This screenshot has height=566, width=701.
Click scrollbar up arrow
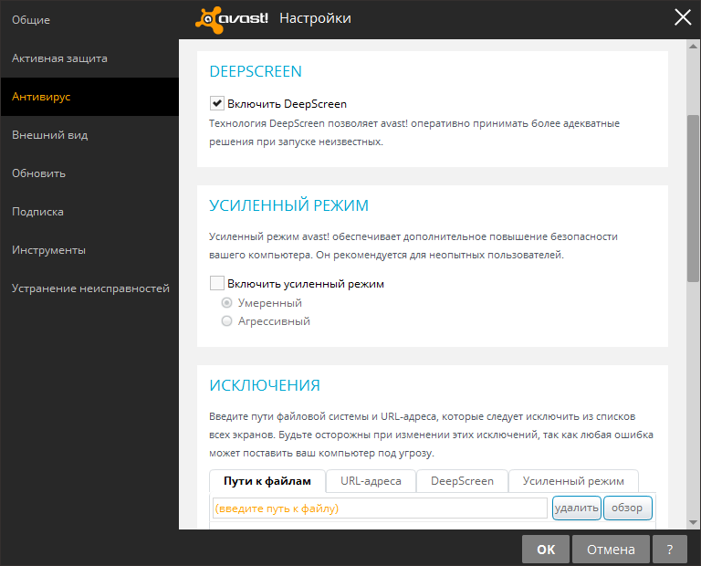click(x=693, y=46)
